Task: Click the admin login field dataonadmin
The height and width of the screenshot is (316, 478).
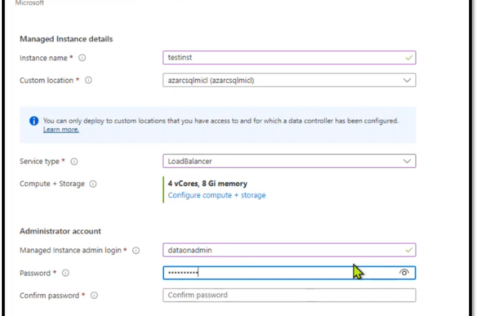Action: pyautogui.click(x=289, y=250)
